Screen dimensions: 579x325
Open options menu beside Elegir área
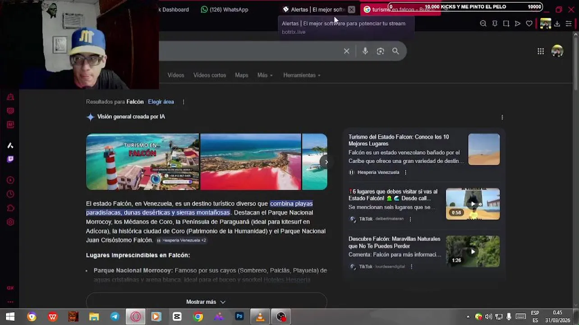(x=183, y=102)
